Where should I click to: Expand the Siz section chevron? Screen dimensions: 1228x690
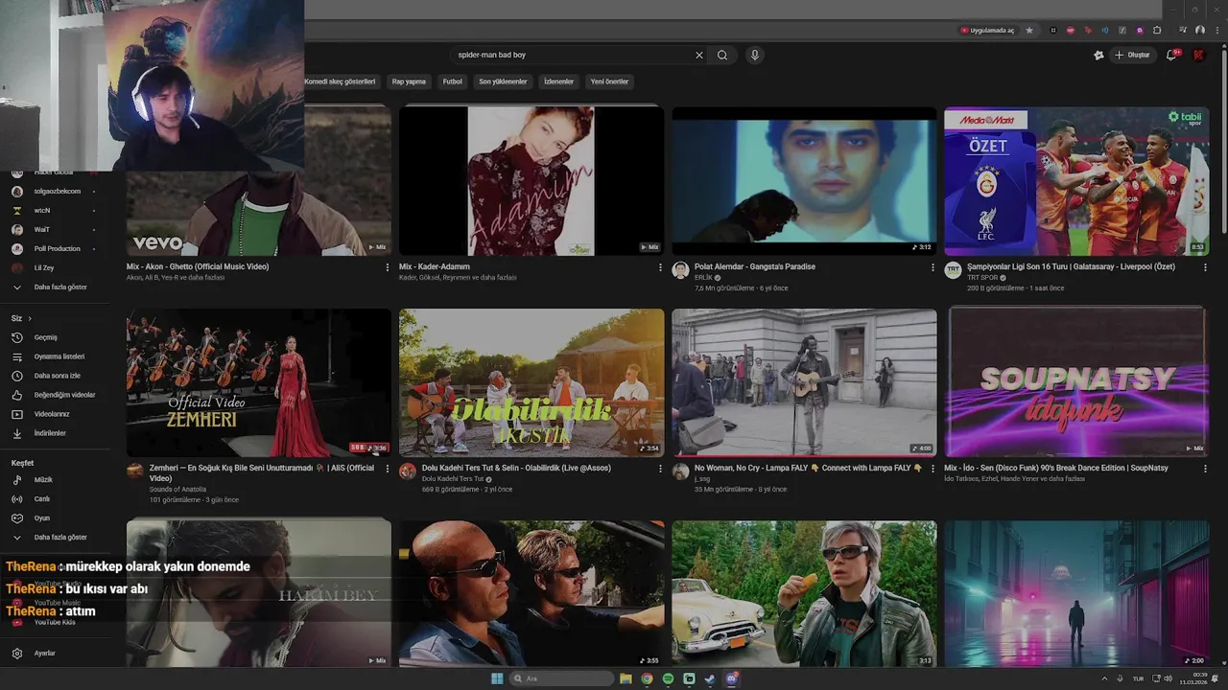(x=30, y=318)
